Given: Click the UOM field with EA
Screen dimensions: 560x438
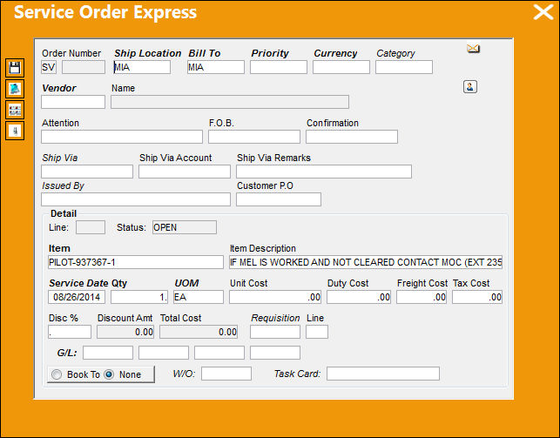Looking at the screenshot, I should pyautogui.click(x=199, y=297).
